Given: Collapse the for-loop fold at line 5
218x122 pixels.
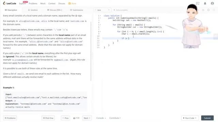Looking at the screenshot, I should (100, 25).
